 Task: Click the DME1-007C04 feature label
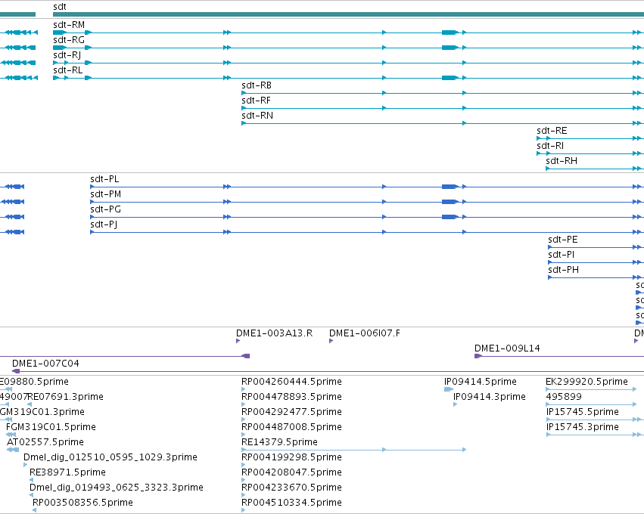coord(45,364)
